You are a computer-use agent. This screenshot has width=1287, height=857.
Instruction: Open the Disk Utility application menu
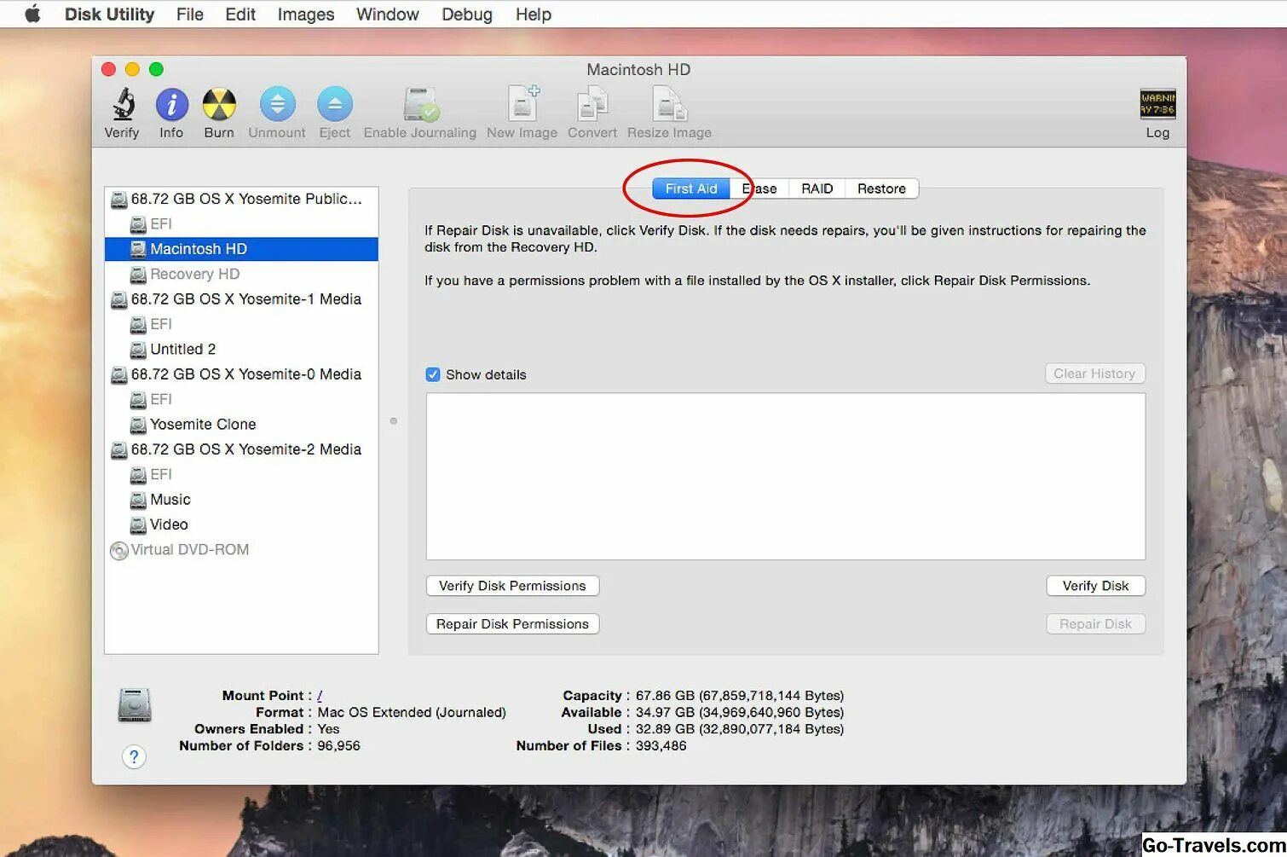pyautogui.click(x=110, y=14)
